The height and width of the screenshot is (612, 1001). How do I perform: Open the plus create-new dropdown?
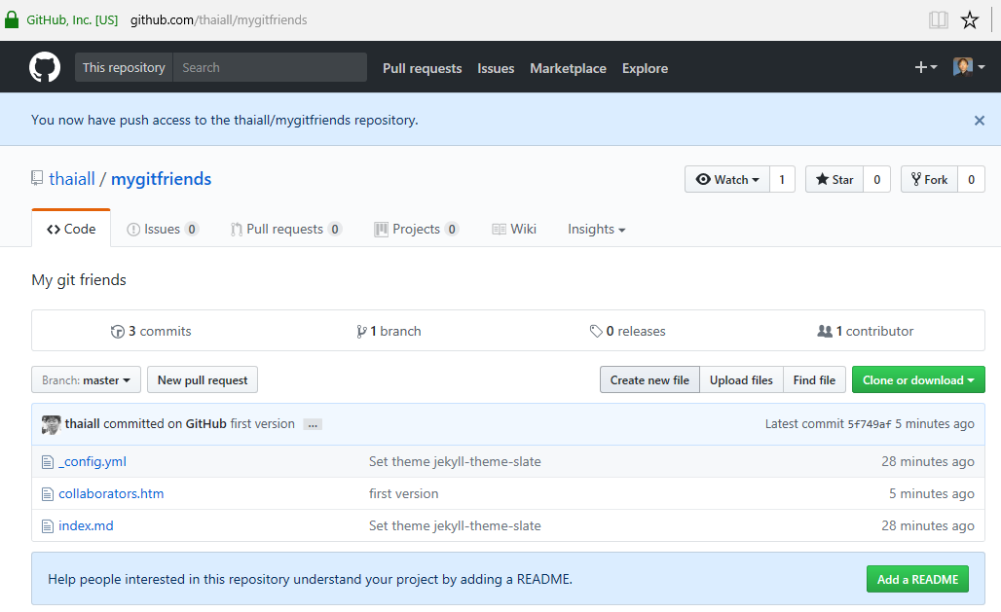(x=925, y=67)
